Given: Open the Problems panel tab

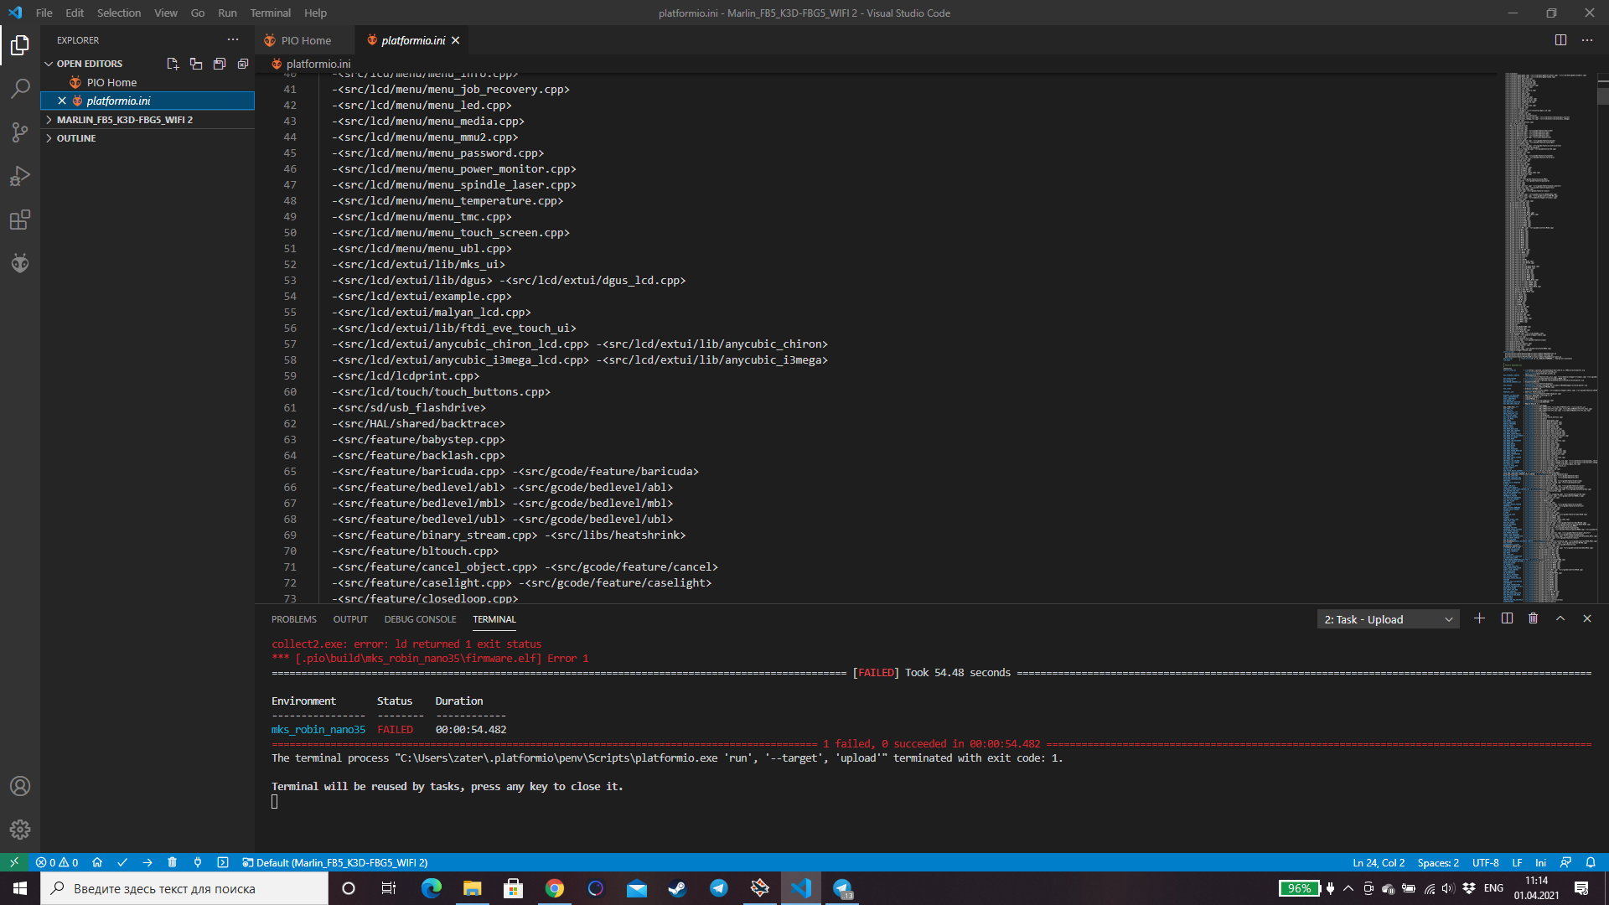Looking at the screenshot, I should pos(294,619).
